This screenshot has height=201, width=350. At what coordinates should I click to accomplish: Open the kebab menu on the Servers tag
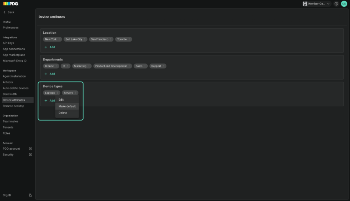[x=75, y=93]
